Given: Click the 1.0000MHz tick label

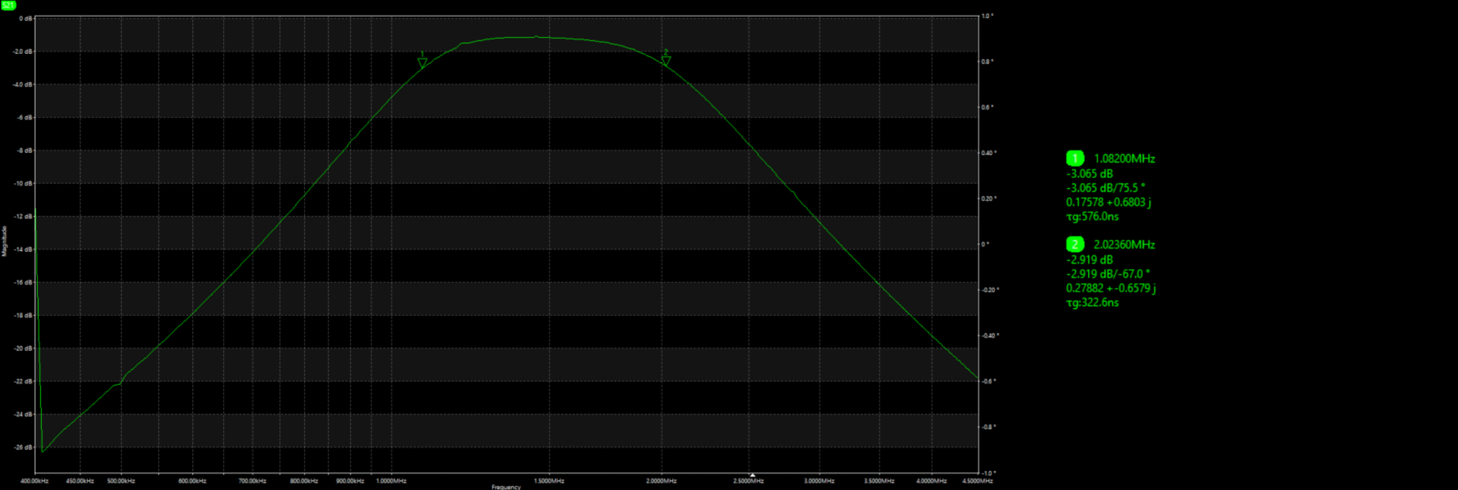Looking at the screenshot, I should click(x=391, y=481).
